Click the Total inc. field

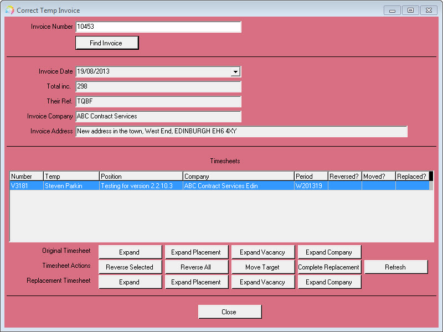[x=158, y=86]
